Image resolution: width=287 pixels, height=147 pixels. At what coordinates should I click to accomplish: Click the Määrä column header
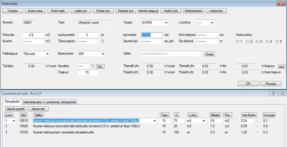215,115
